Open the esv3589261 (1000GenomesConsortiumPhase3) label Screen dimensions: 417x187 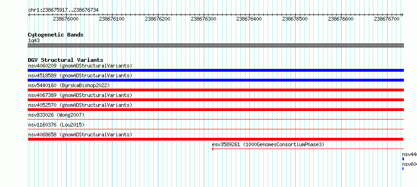pyautogui.click(x=268, y=144)
